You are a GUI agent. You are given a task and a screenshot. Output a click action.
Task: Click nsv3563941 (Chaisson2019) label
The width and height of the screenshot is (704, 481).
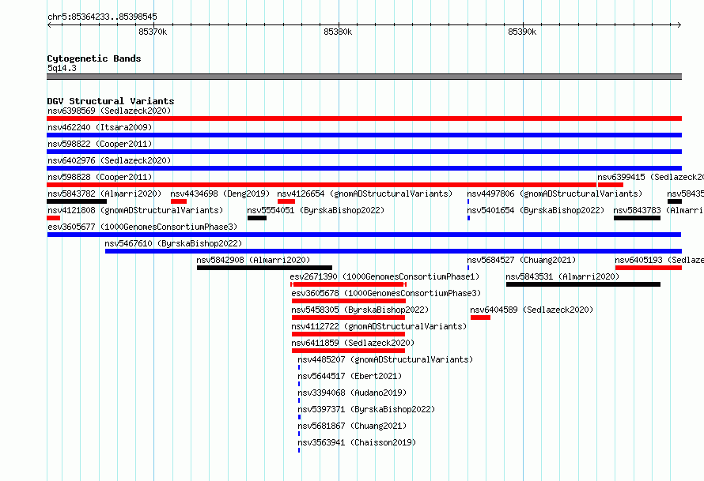click(x=357, y=442)
